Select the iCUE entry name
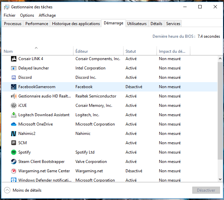 (x=23, y=106)
